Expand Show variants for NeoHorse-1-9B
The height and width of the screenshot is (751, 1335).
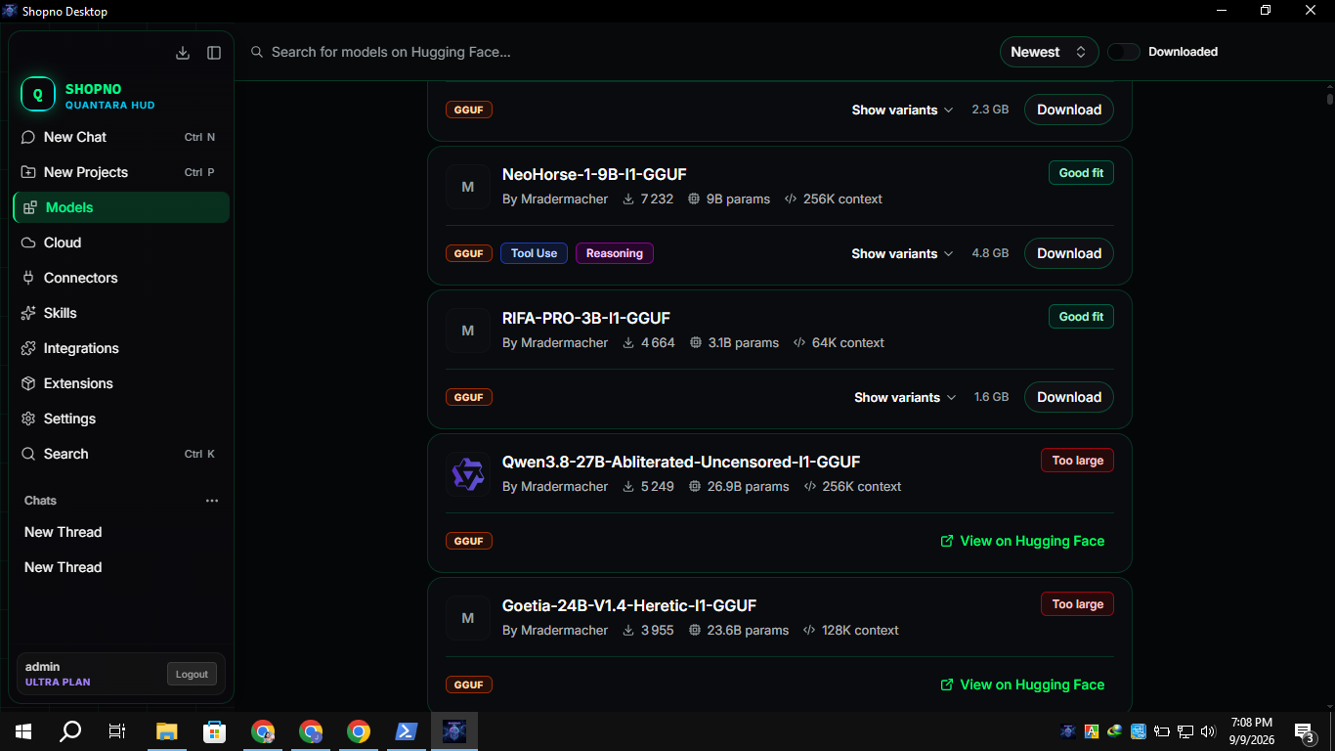pyautogui.click(x=902, y=253)
